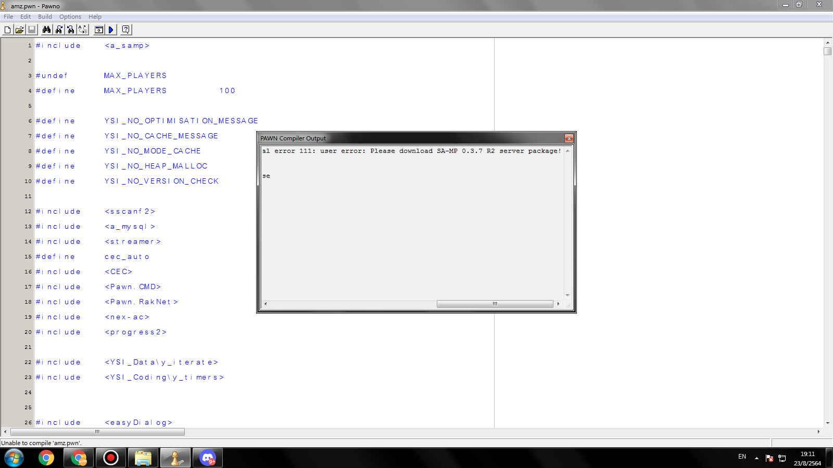Open the Windows Start menu

click(14, 458)
